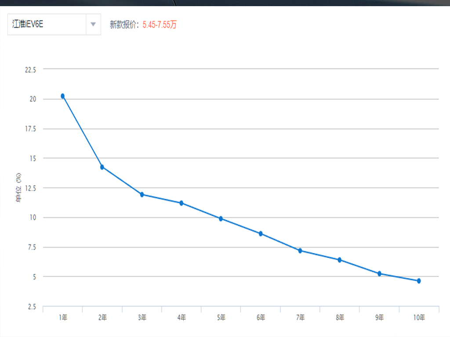Select the 4年 data point on line
Image resolution: width=450 pixels, height=337 pixels.
[x=181, y=203]
